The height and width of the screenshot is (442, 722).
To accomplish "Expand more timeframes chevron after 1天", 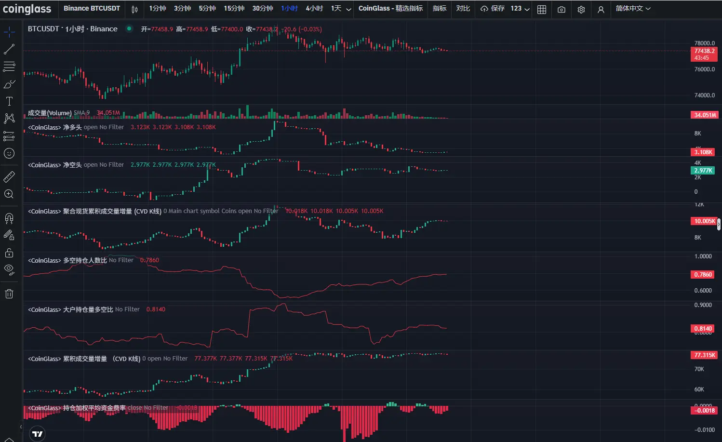I will click(348, 9).
